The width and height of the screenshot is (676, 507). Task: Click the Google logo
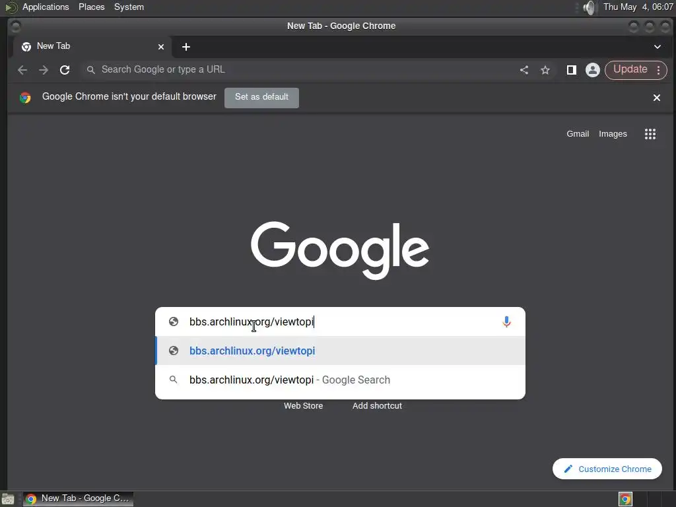[340, 250]
